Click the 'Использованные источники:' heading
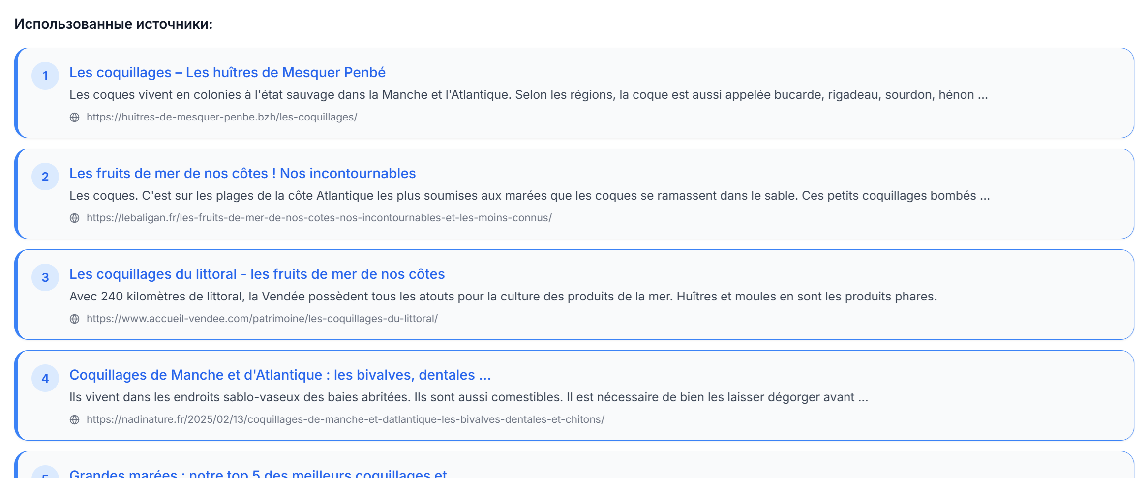Screen dimensions: 1147x478 (114, 24)
